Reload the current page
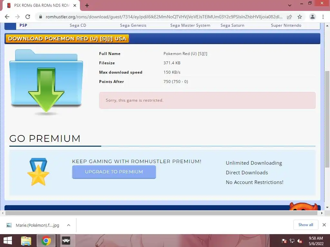This screenshot has width=330, height=247. pyautogui.click(x=28, y=17)
